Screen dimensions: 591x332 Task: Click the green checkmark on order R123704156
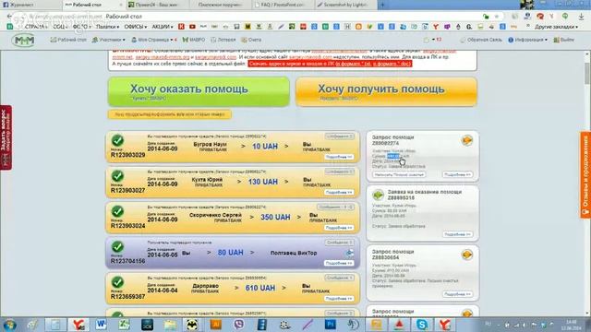coord(117,247)
